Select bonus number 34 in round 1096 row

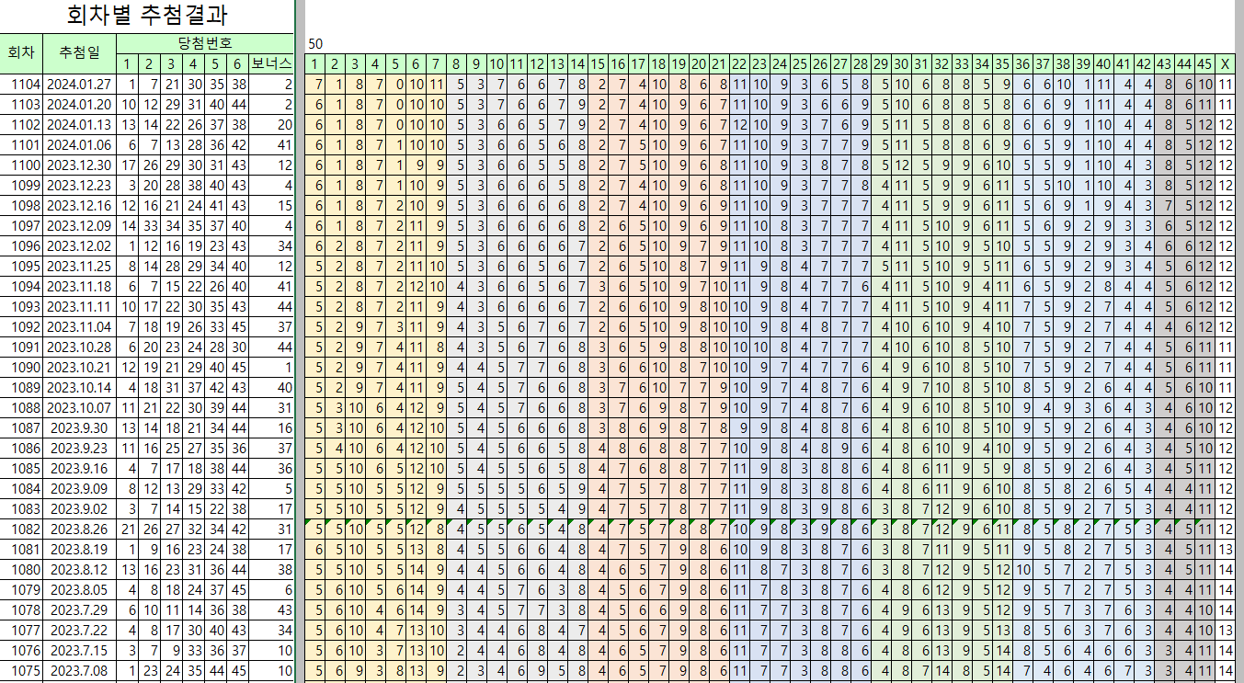coord(271,246)
